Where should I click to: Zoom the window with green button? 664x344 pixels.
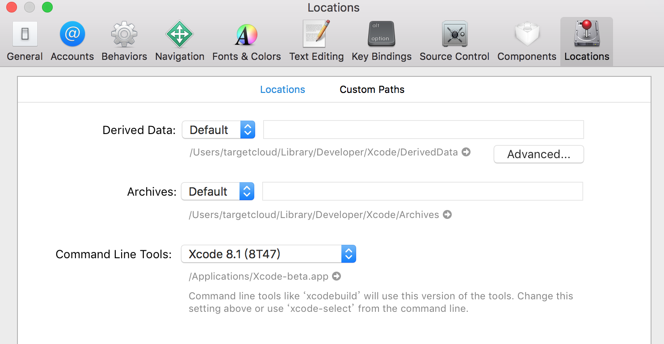pos(47,7)
